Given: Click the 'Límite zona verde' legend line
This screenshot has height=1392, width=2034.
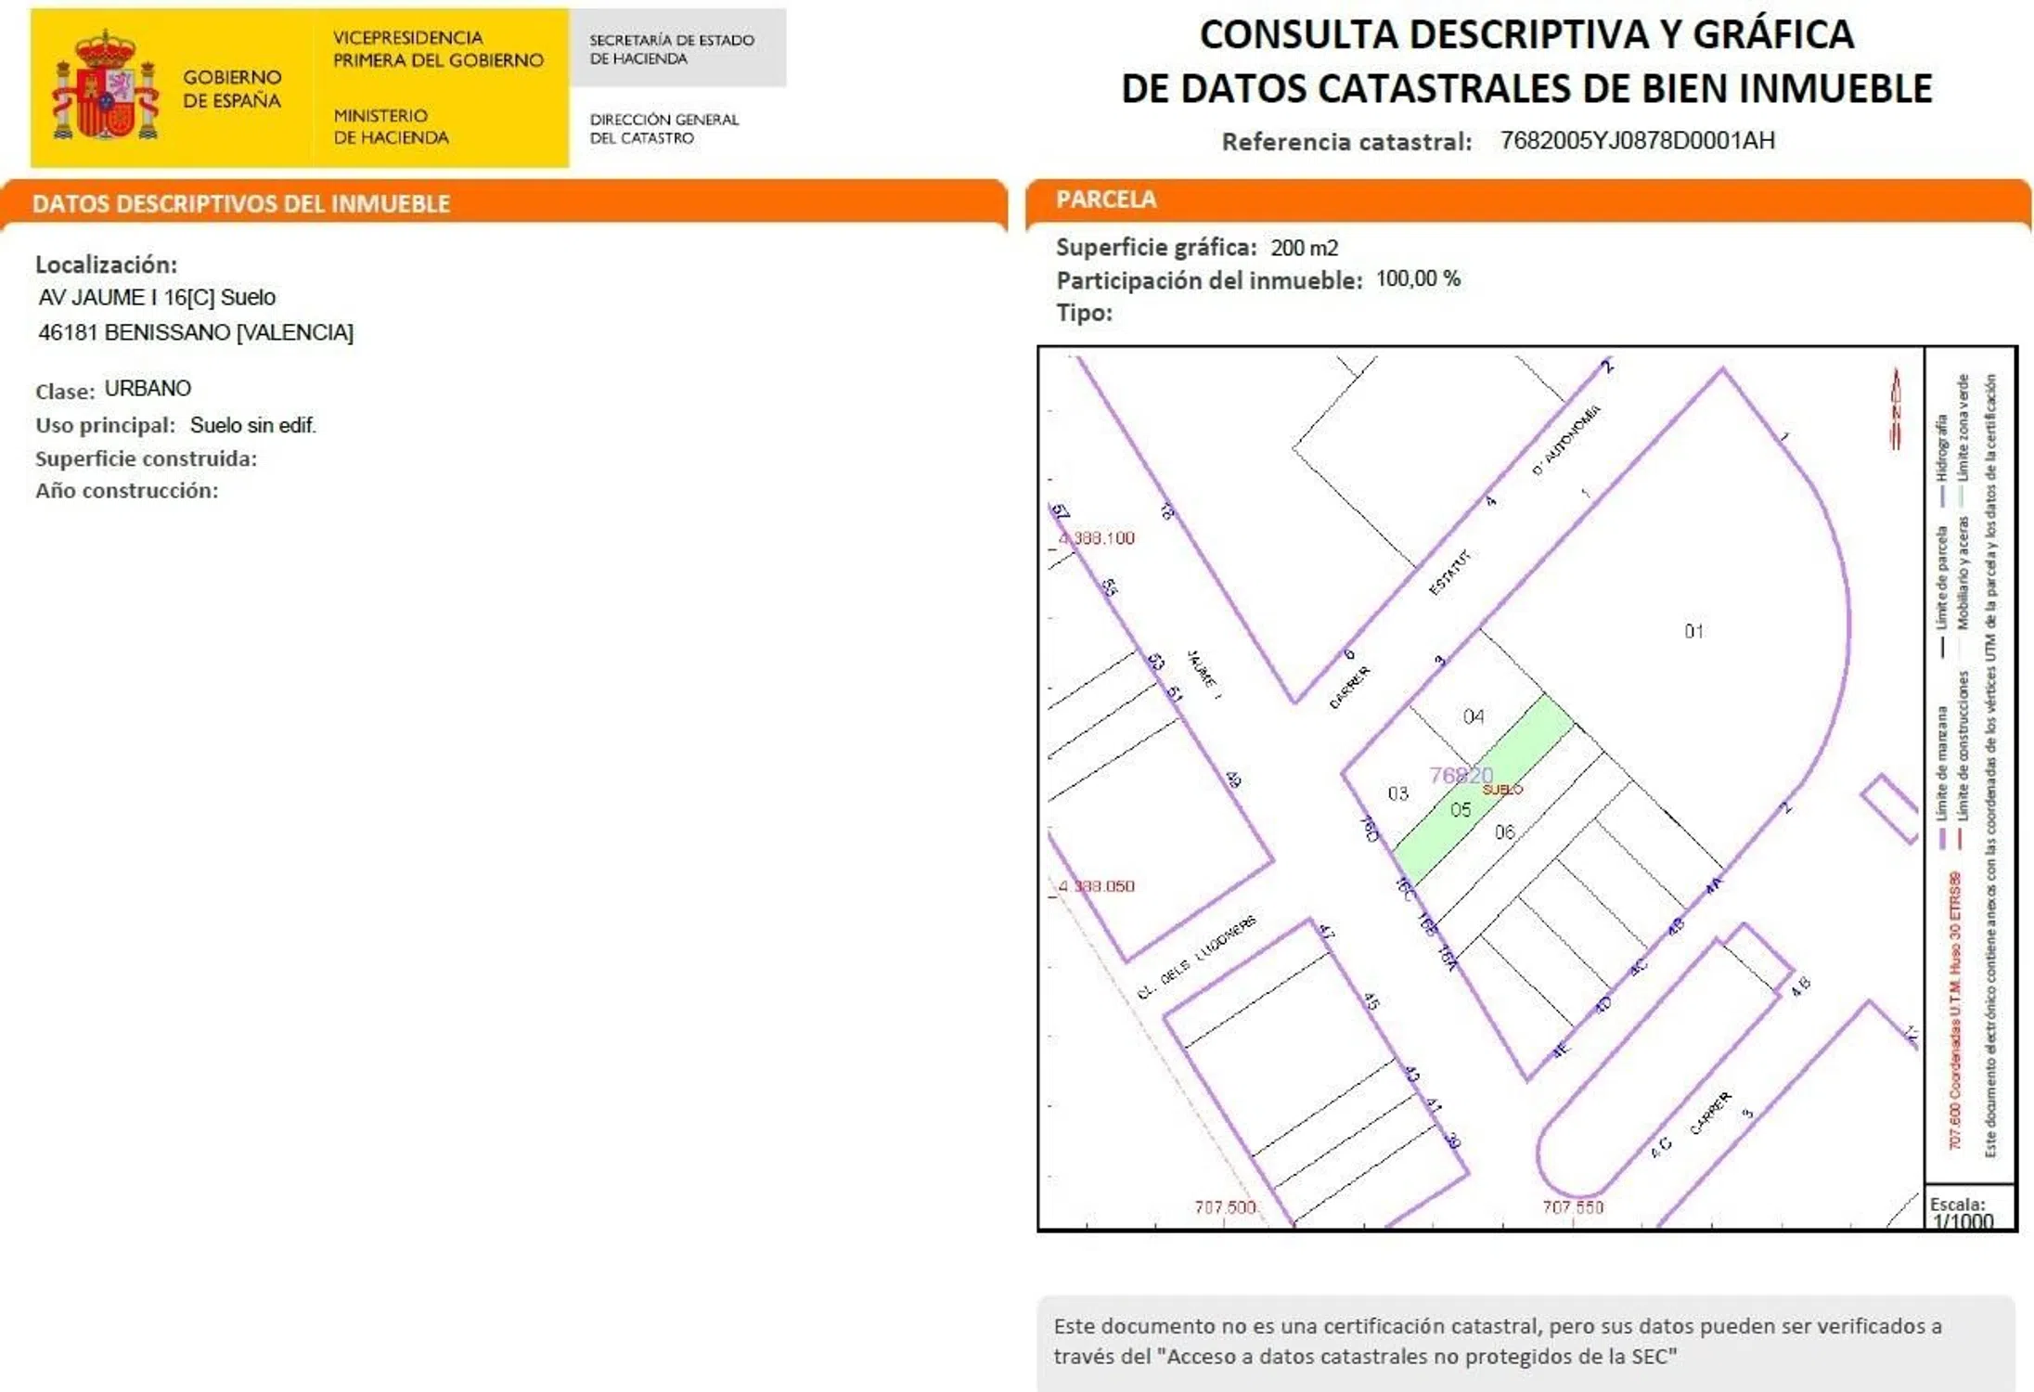Looking at the screenshot, I should (x=1962, y=496).
